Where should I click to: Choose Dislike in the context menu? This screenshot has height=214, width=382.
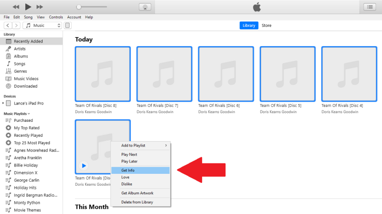point(141,184)
